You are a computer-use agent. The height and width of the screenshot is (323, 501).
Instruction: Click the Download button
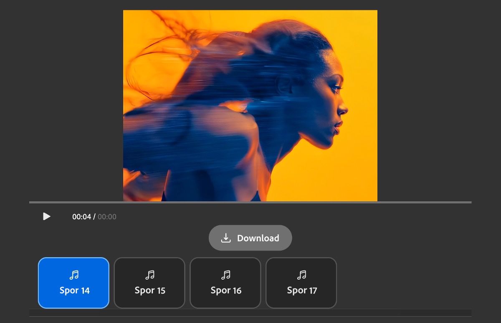pos(250,238)
